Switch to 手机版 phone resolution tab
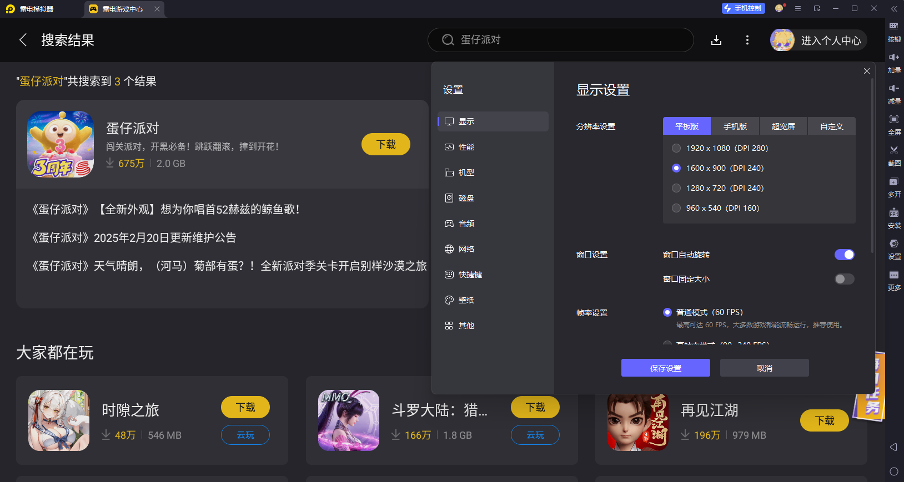904x482 pixels. point(735,126)
